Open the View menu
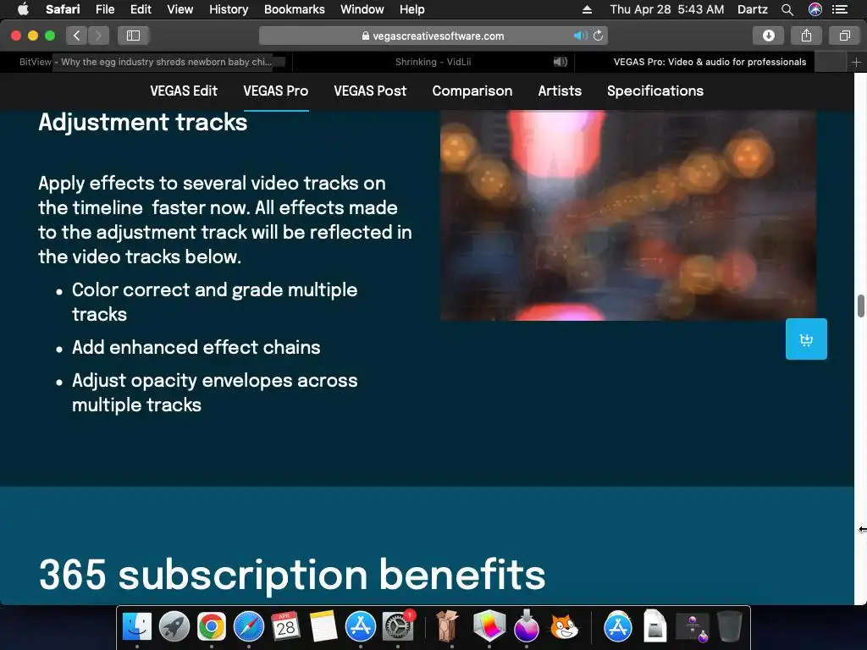Viewport: 867px width, 650px height. click(x=179, y=9)
